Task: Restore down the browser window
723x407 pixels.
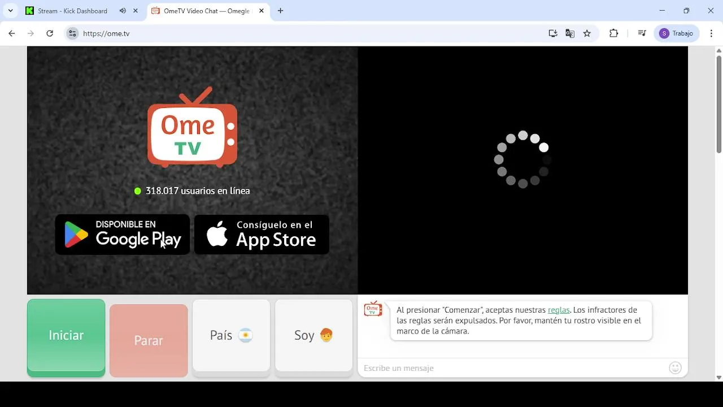Action: click(x=686, y=11)
